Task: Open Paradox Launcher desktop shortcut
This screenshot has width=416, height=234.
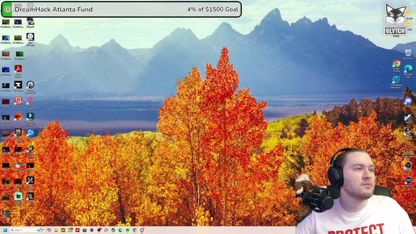Action: pos(30,87)
